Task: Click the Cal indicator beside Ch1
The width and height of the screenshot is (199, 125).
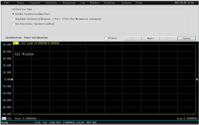Action: [x=4, y=119]
